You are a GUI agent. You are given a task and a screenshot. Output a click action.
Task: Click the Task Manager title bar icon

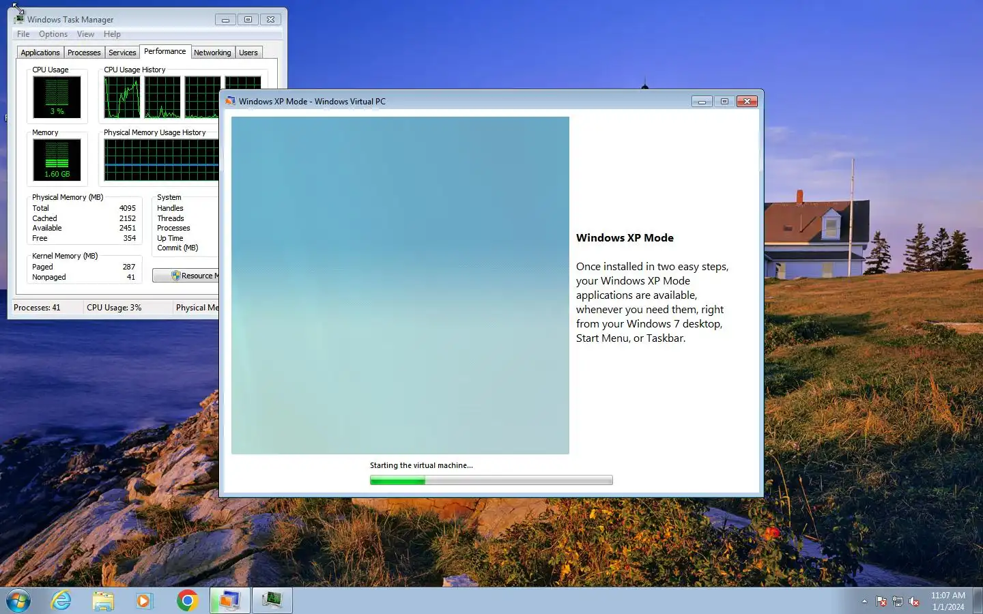[x=19, y=19]
